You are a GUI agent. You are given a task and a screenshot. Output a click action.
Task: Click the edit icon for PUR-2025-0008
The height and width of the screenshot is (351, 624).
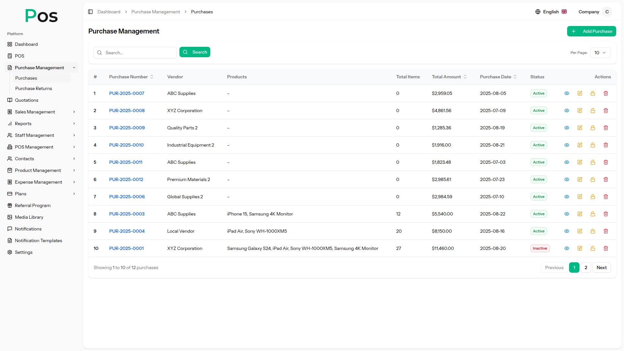point(580,110)
